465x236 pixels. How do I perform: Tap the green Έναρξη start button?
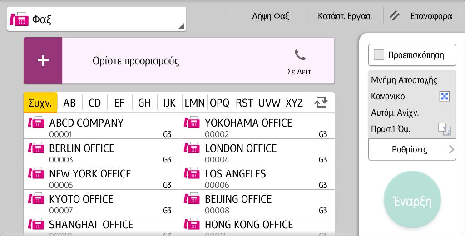[412, 201]
